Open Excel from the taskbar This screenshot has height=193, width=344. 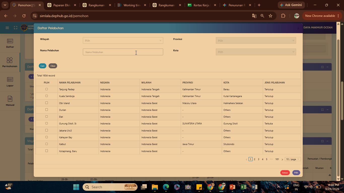tap(243, 187)
